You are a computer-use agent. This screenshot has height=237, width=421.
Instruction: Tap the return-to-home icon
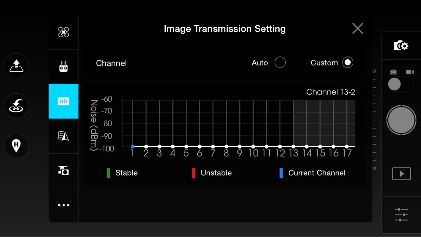tap(16, 106)
